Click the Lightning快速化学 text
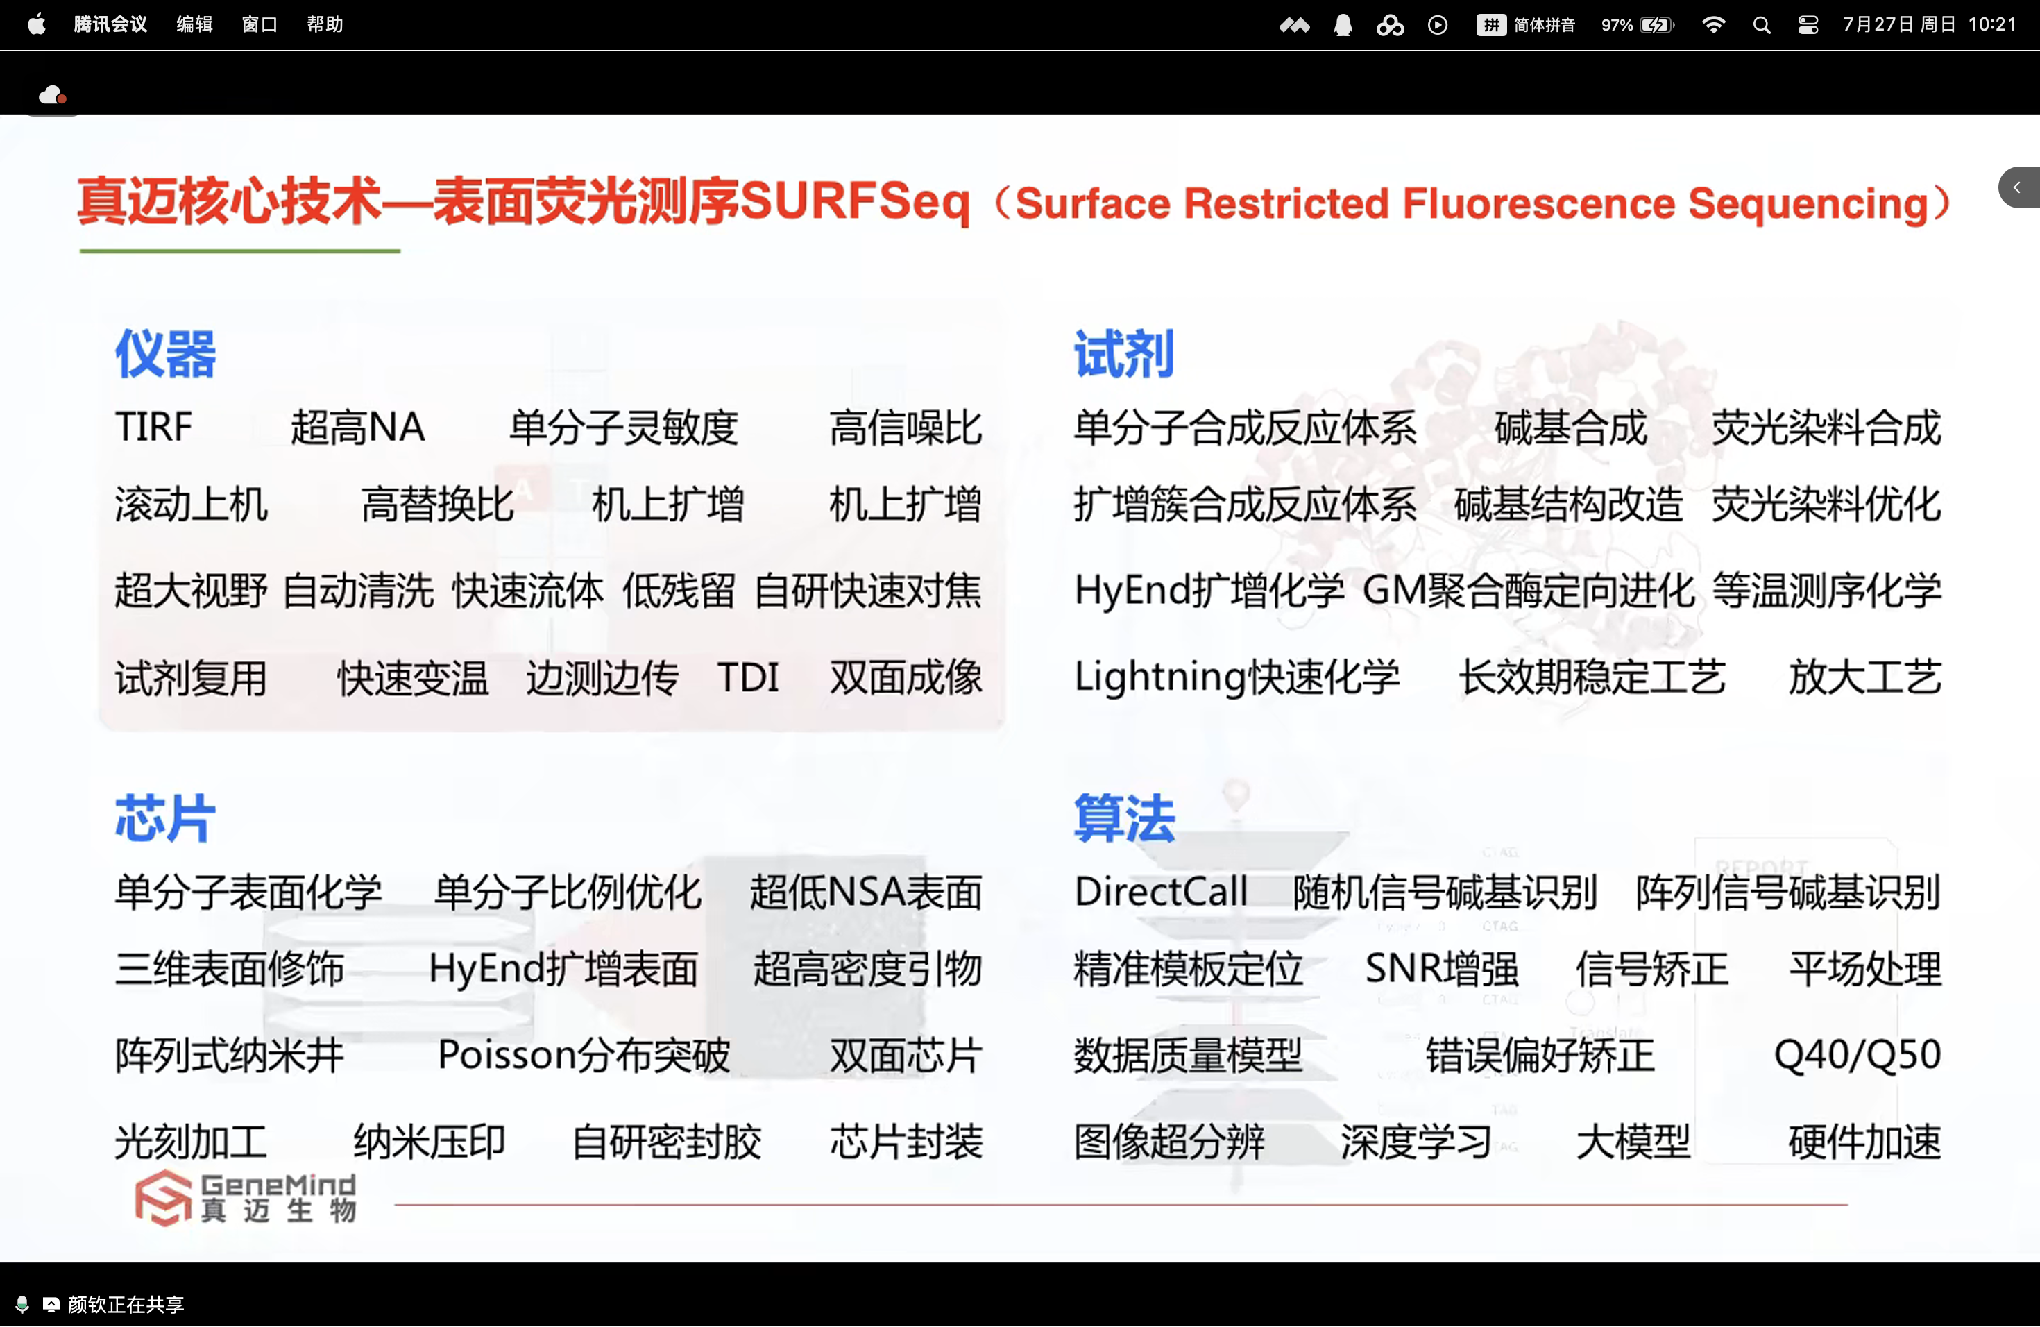Image resolution: width=2040 pixels, height=1327 pixels. [x=1237, y=678]
